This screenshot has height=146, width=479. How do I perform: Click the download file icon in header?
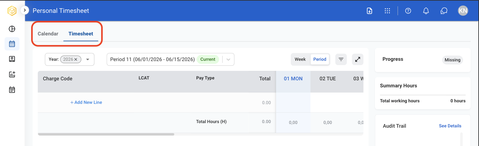pos(370,11)
